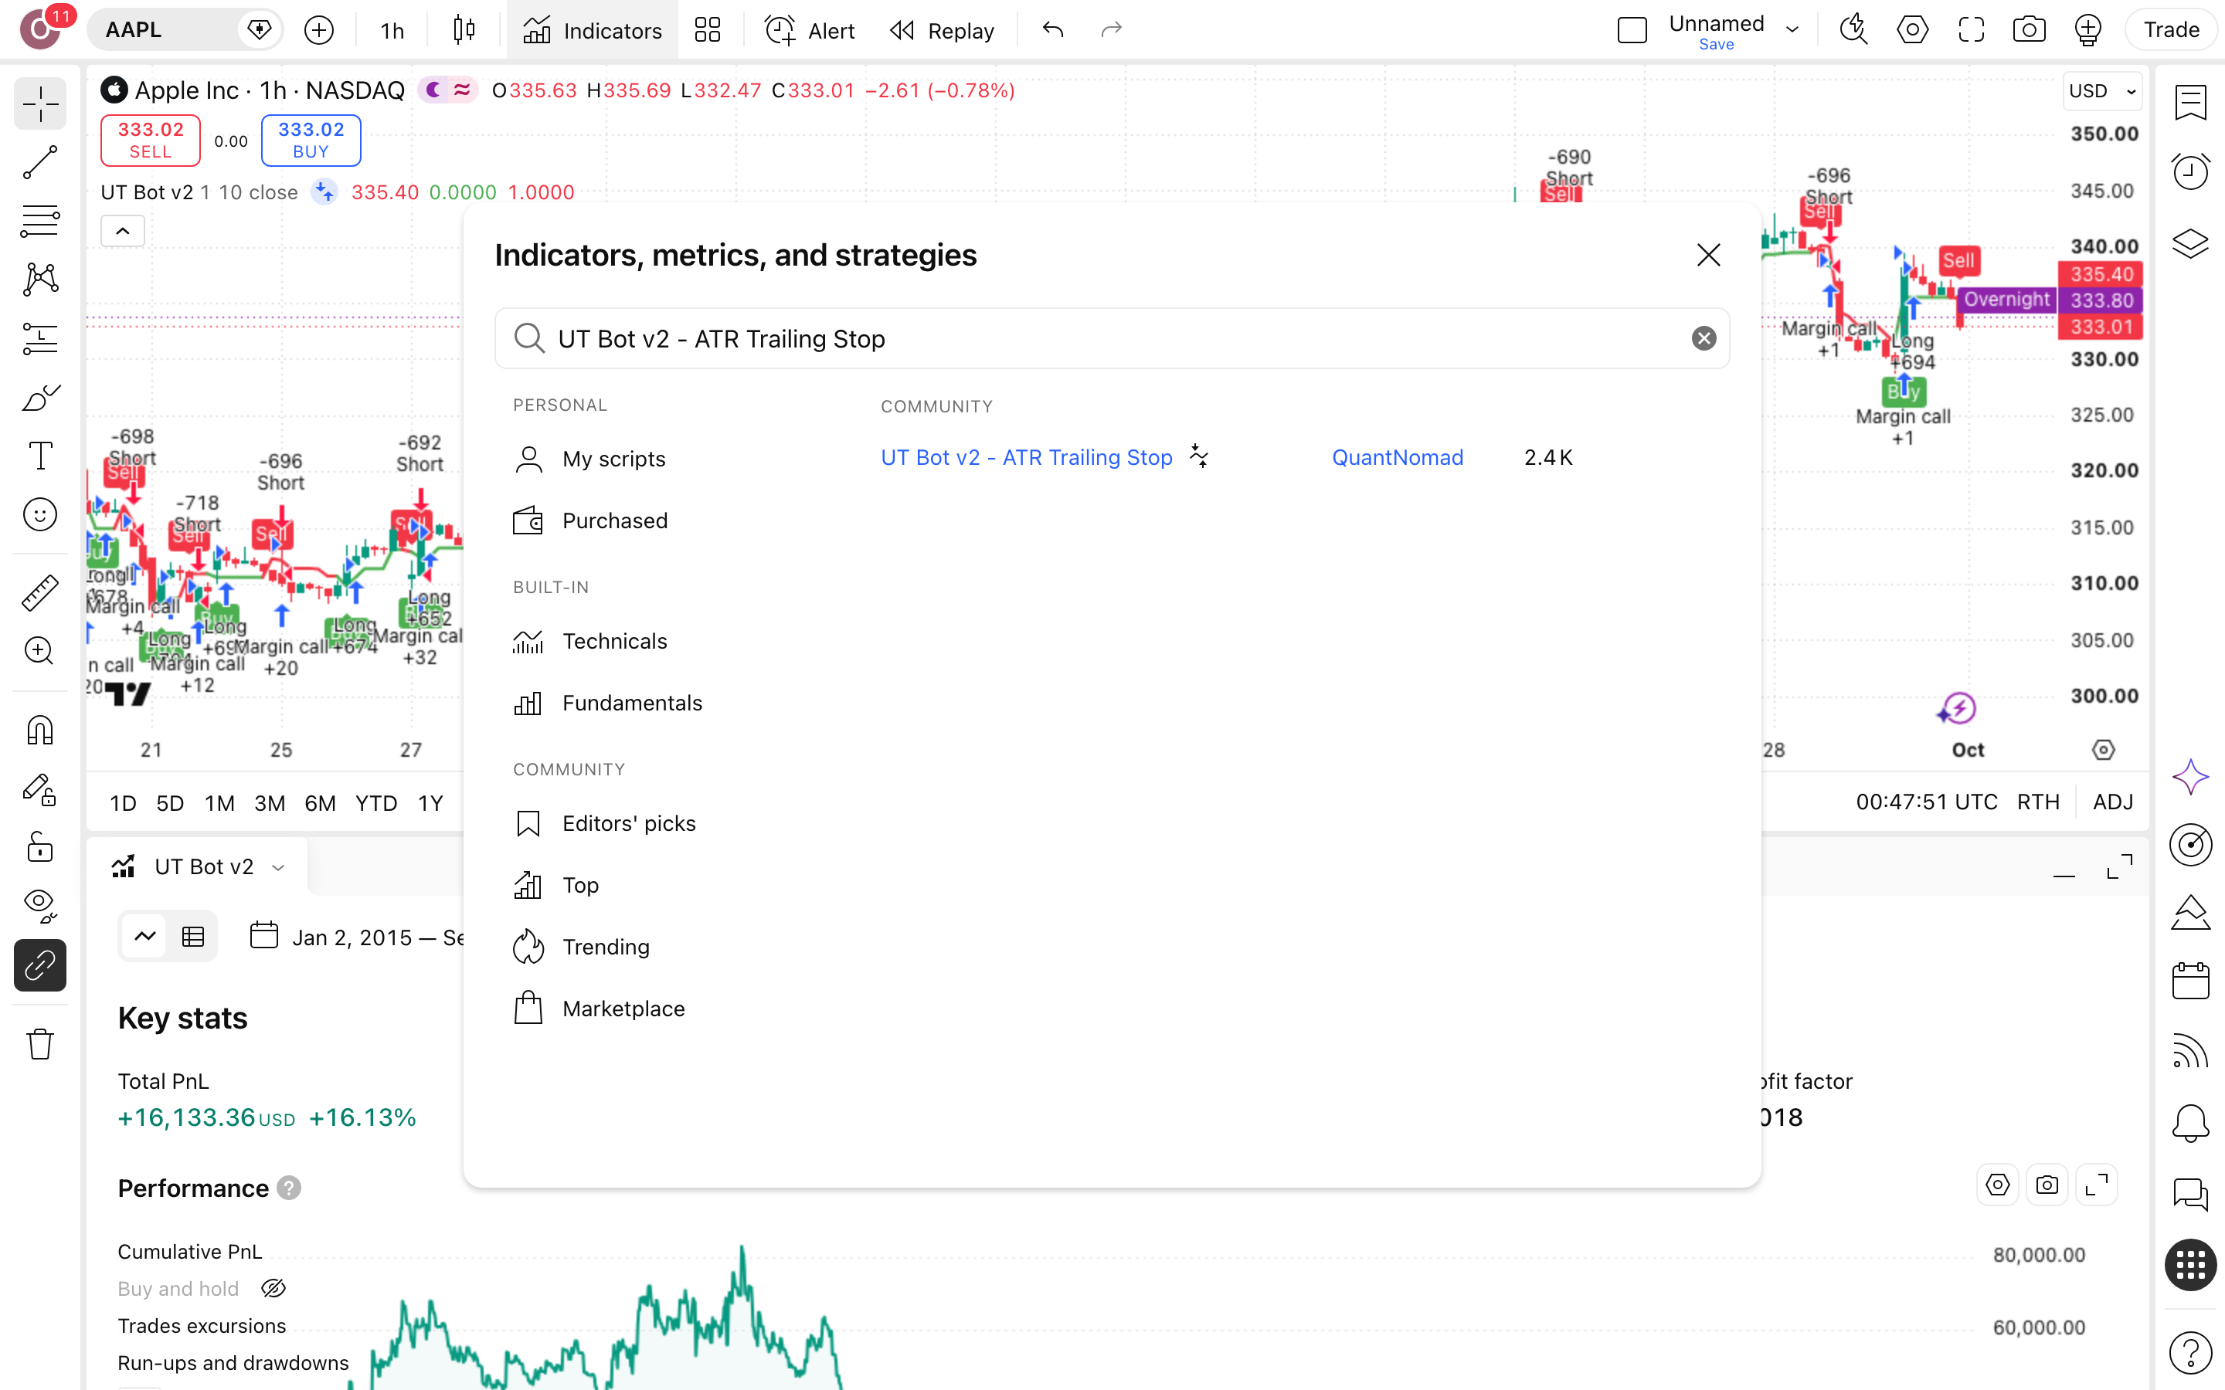Select the ruler measure tool
The height and width of the screenshot is (1390, 2225).
[x=39, y=593]
